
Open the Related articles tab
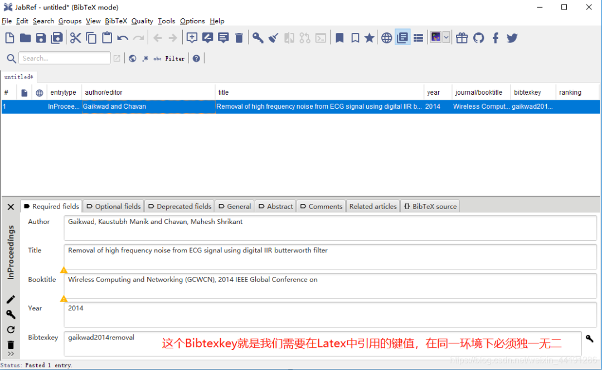[373, 207]
